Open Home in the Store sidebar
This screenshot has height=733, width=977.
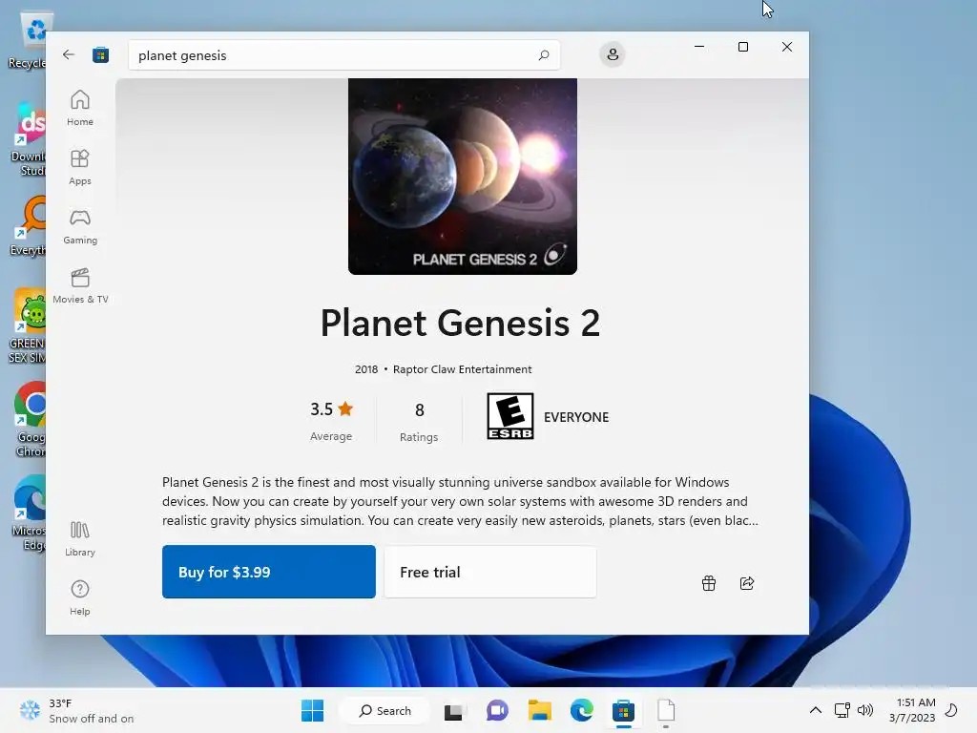tap(80, 108)
